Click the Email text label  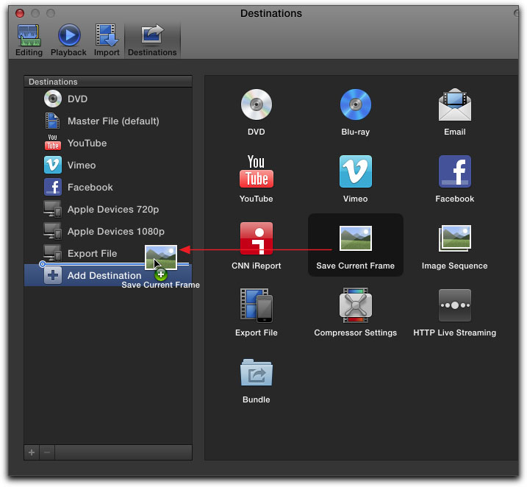point(455,132)
